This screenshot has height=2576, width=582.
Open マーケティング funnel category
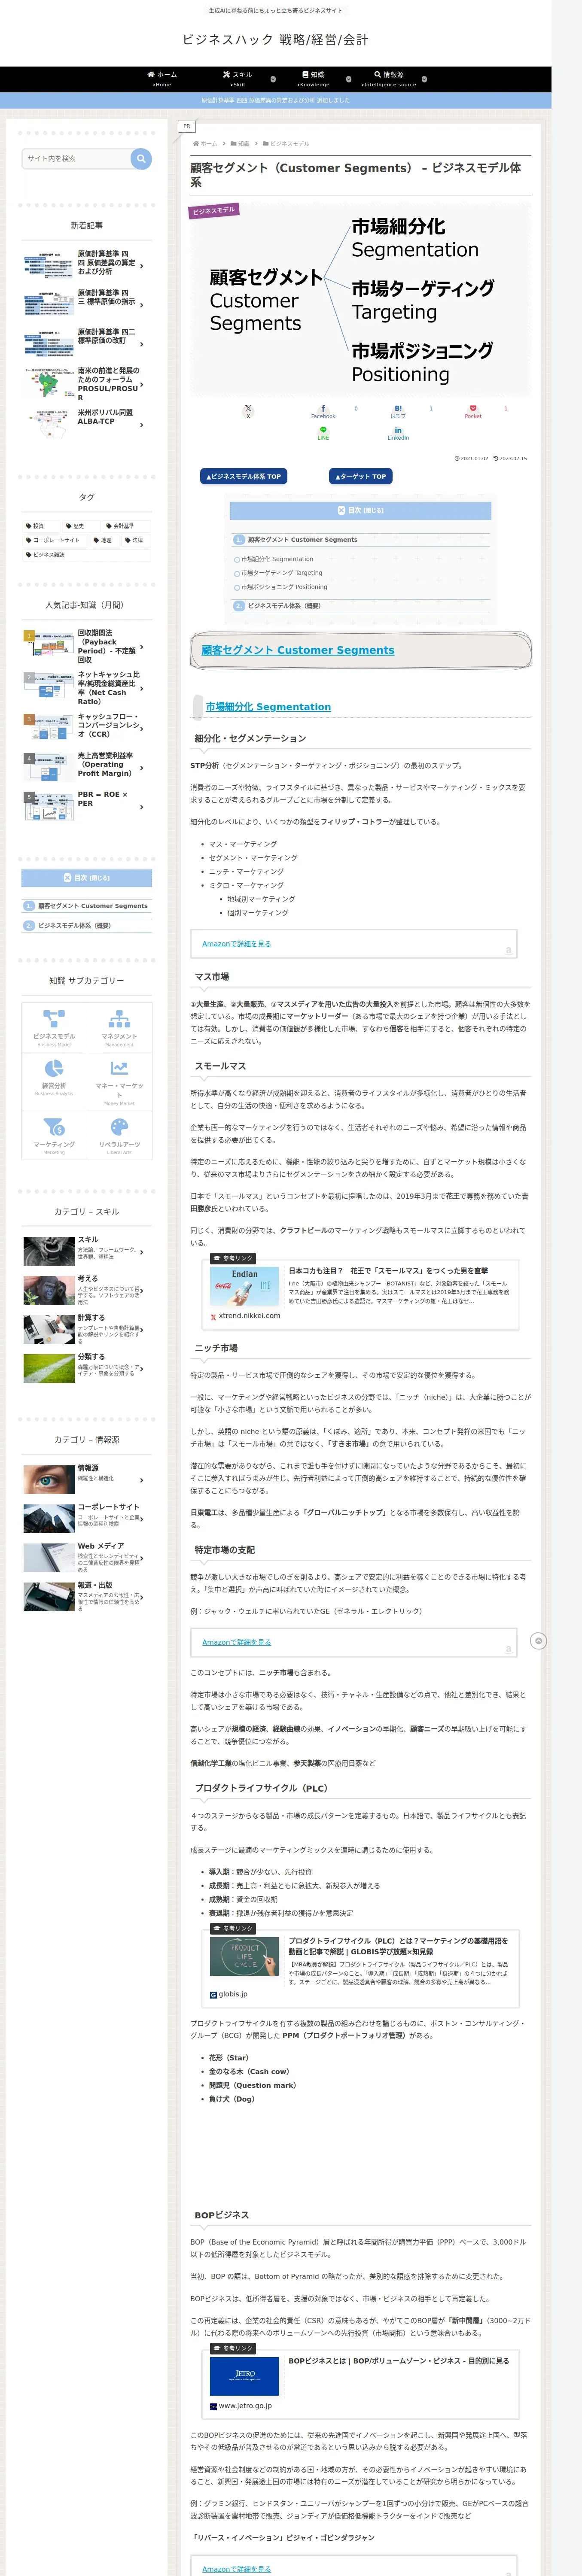coord(54,1135)
